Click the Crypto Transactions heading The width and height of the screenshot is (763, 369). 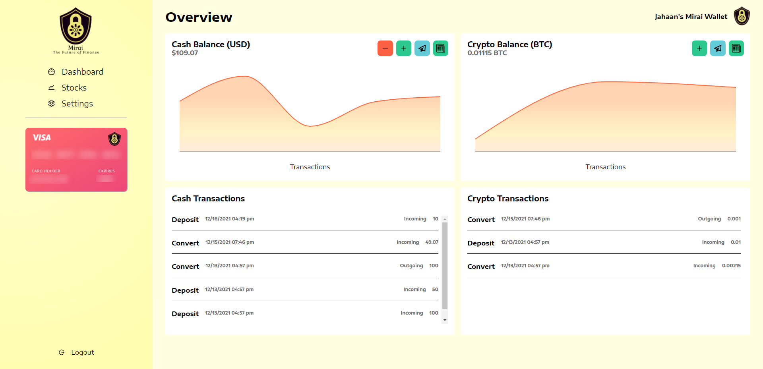508,199
